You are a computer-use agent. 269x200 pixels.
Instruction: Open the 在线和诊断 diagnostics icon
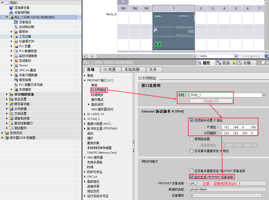(x=16, y=27)
